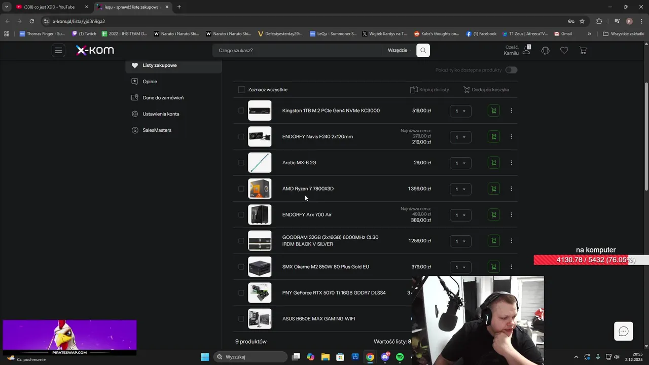Open the headset support icon

546,50
